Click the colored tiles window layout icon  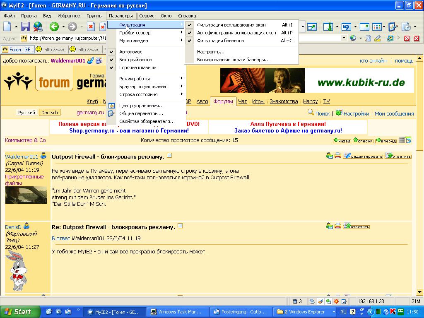(377, 27)
